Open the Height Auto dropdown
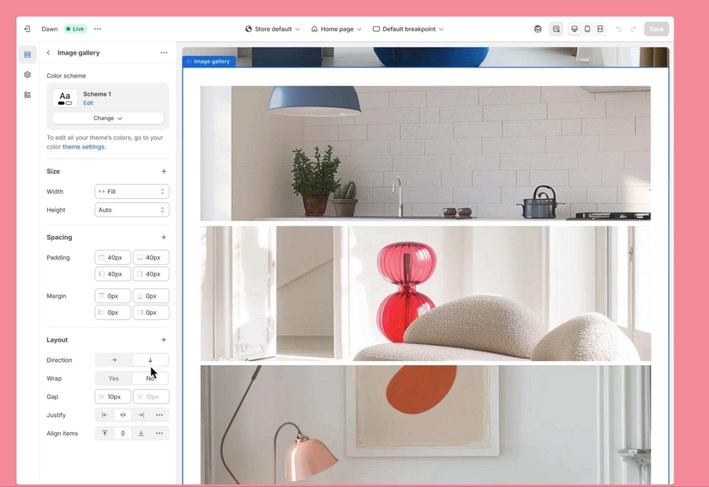Viewport: 709px width, 487px height. click(132, 210)
